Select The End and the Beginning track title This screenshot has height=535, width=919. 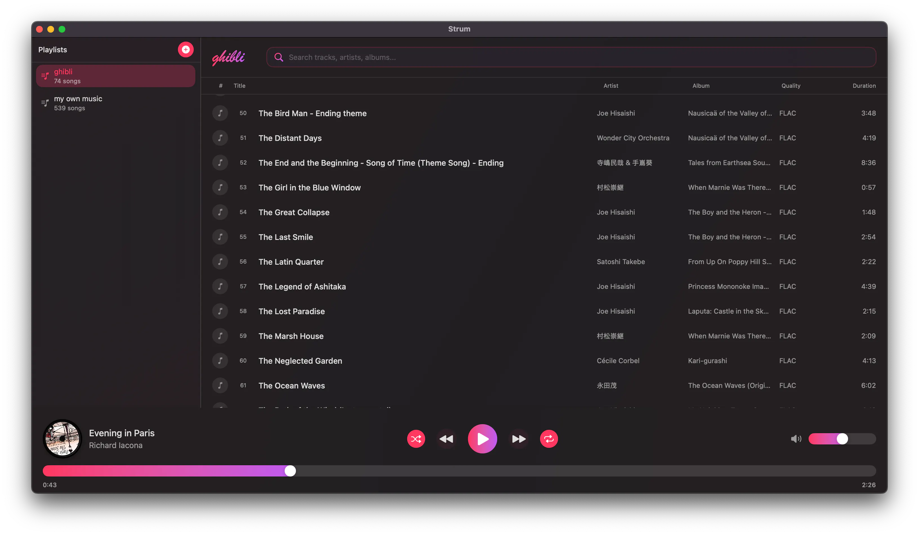click(x=381, y=163)
